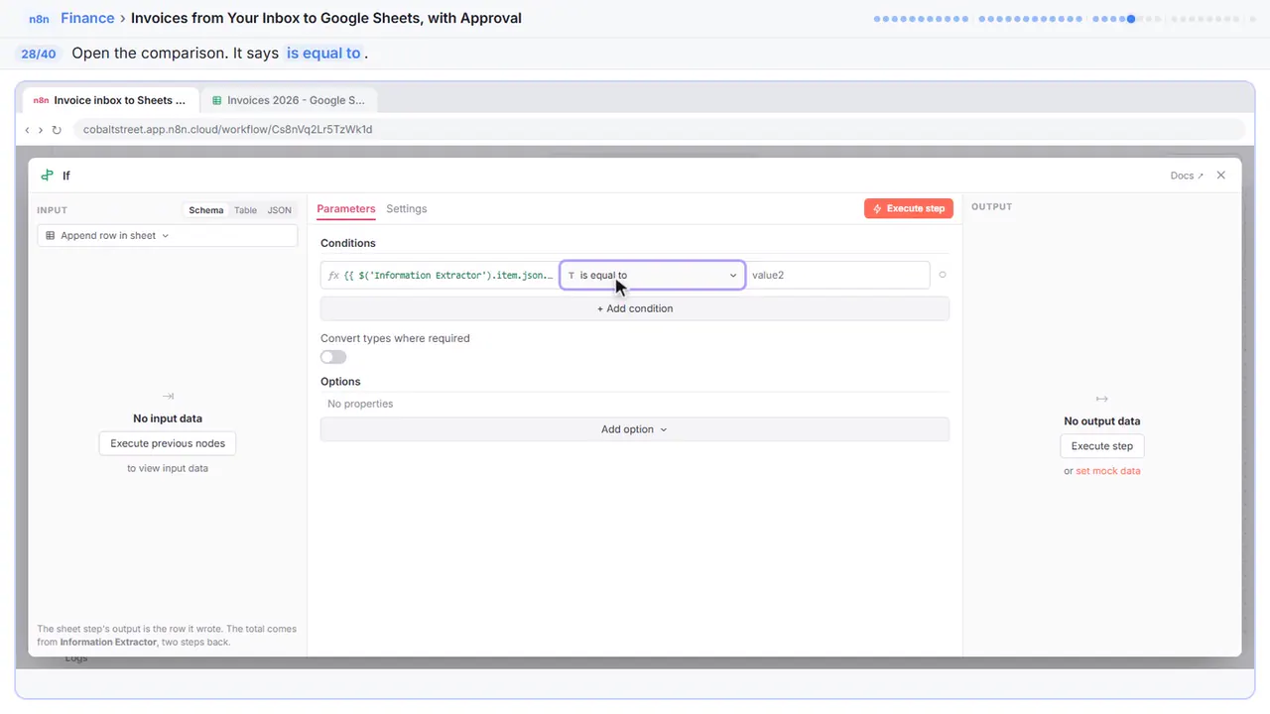
Task: Go forward using the browser forward arrow
Action: [41, 130]
